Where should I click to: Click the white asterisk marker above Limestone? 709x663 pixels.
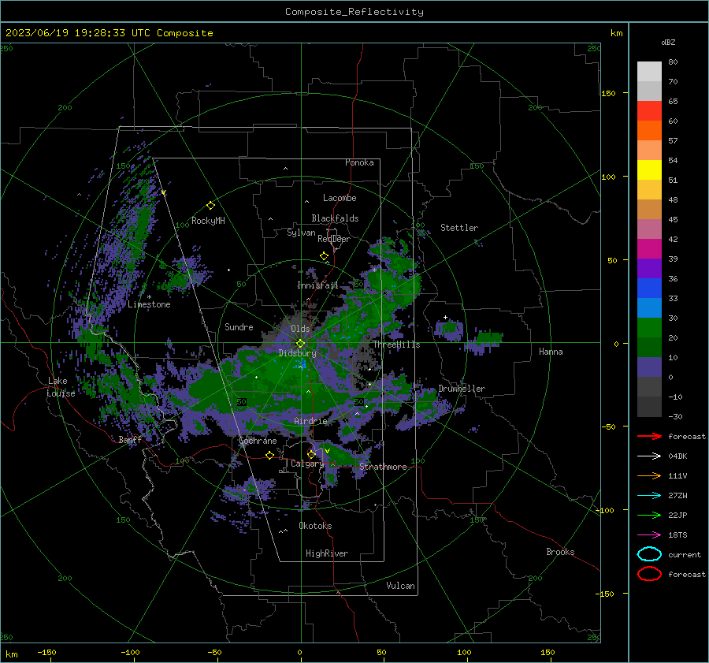click(x=149, y=297)
